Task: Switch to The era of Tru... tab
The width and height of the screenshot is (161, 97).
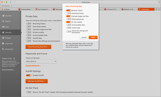Action: click(112, 9)
